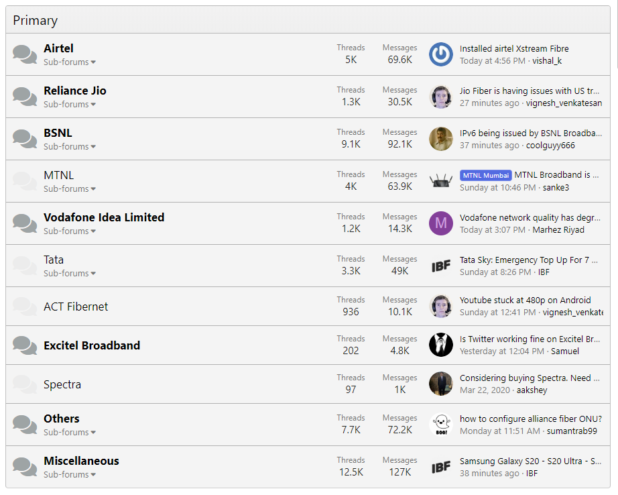618x495 pixels.
Task: Show Sub-forums under Miscellaneous
Action: 70,475
